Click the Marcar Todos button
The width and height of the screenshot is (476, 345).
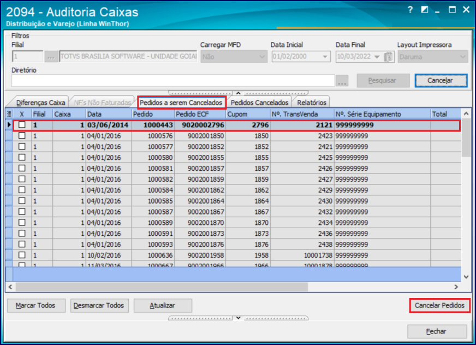click(x=36, y=306)
